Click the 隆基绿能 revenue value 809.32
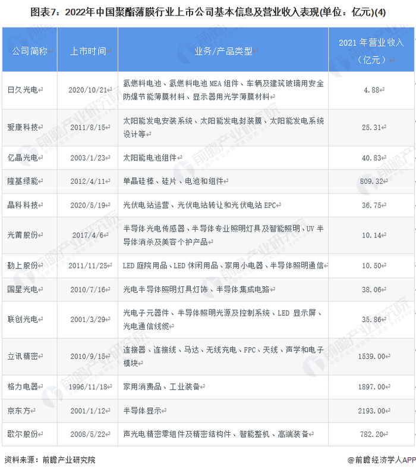The height and width of the screenshot is (472, 416). pyautogui.click(x=371, y=181)
